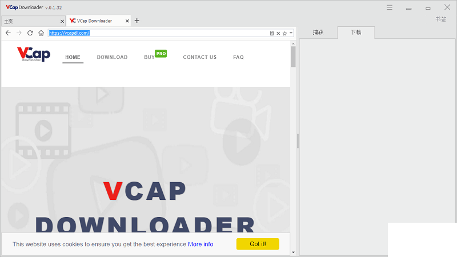Open the hamburger menu in title bar
Image resolution: width=457 pixels, height=257 pixels.
tap(390, 8)
